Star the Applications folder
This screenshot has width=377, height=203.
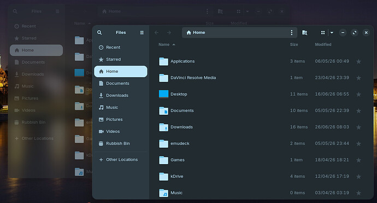(358, 61)
